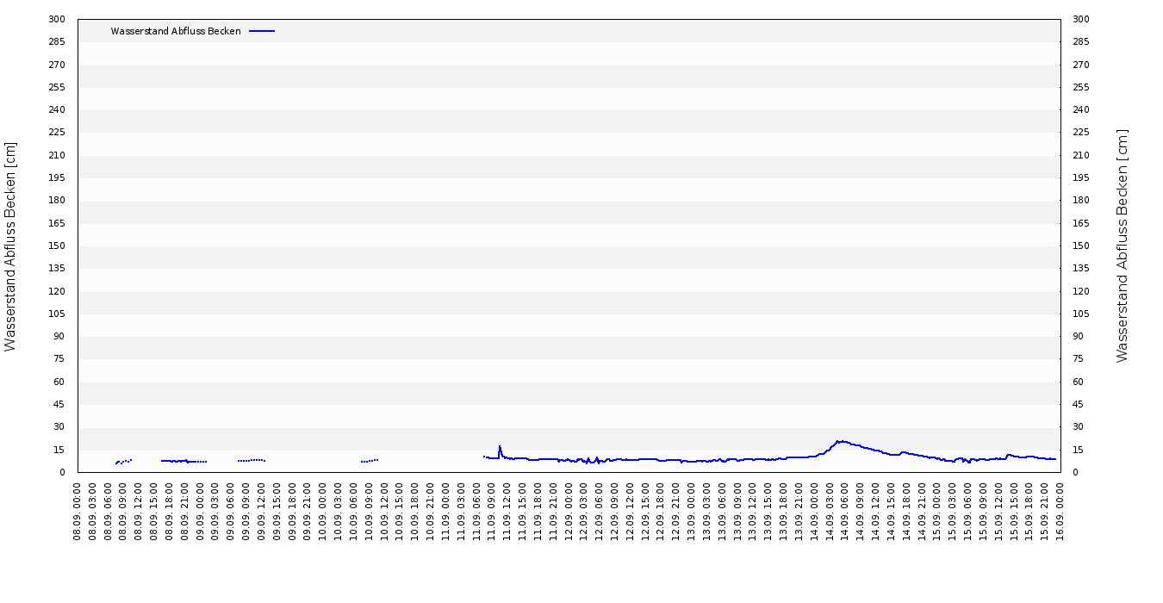Click the 75 label on the right axis
1163x603 pixels.
tap(1079, 358)
